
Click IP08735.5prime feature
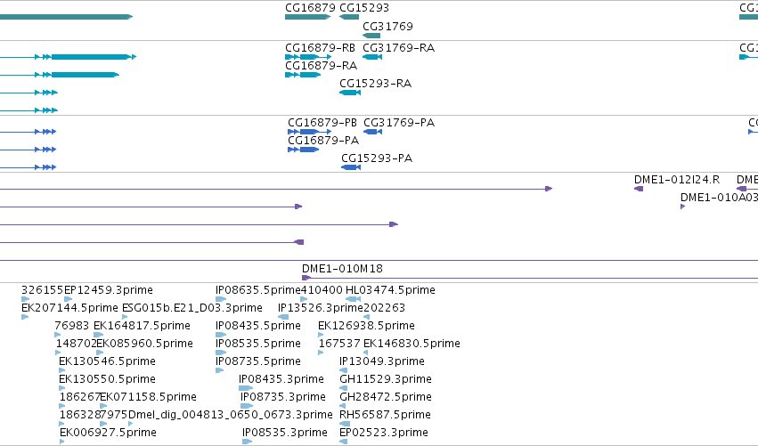(x=219, y=370)
